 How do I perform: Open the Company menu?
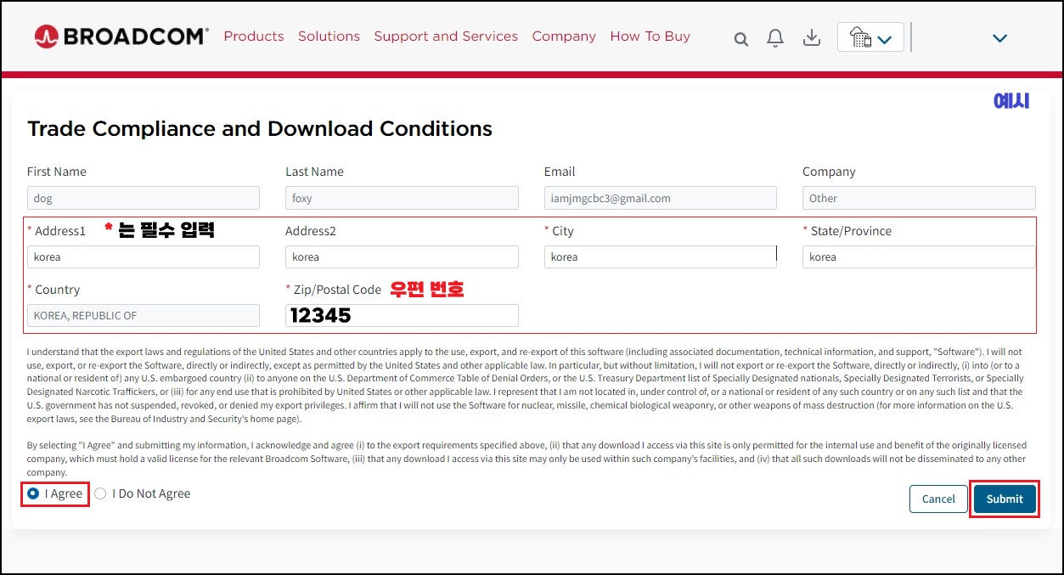pyautogui.click(x=564, y=37)
